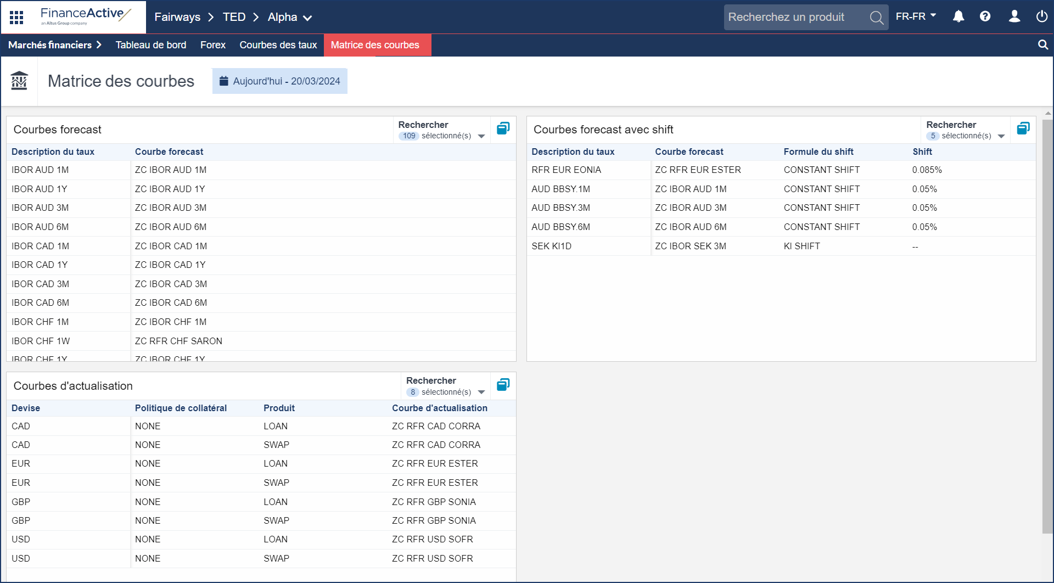Select the IBOR AUD 1M row
Viewport: 1054px width, 583px height.
(x=261, y=170)
